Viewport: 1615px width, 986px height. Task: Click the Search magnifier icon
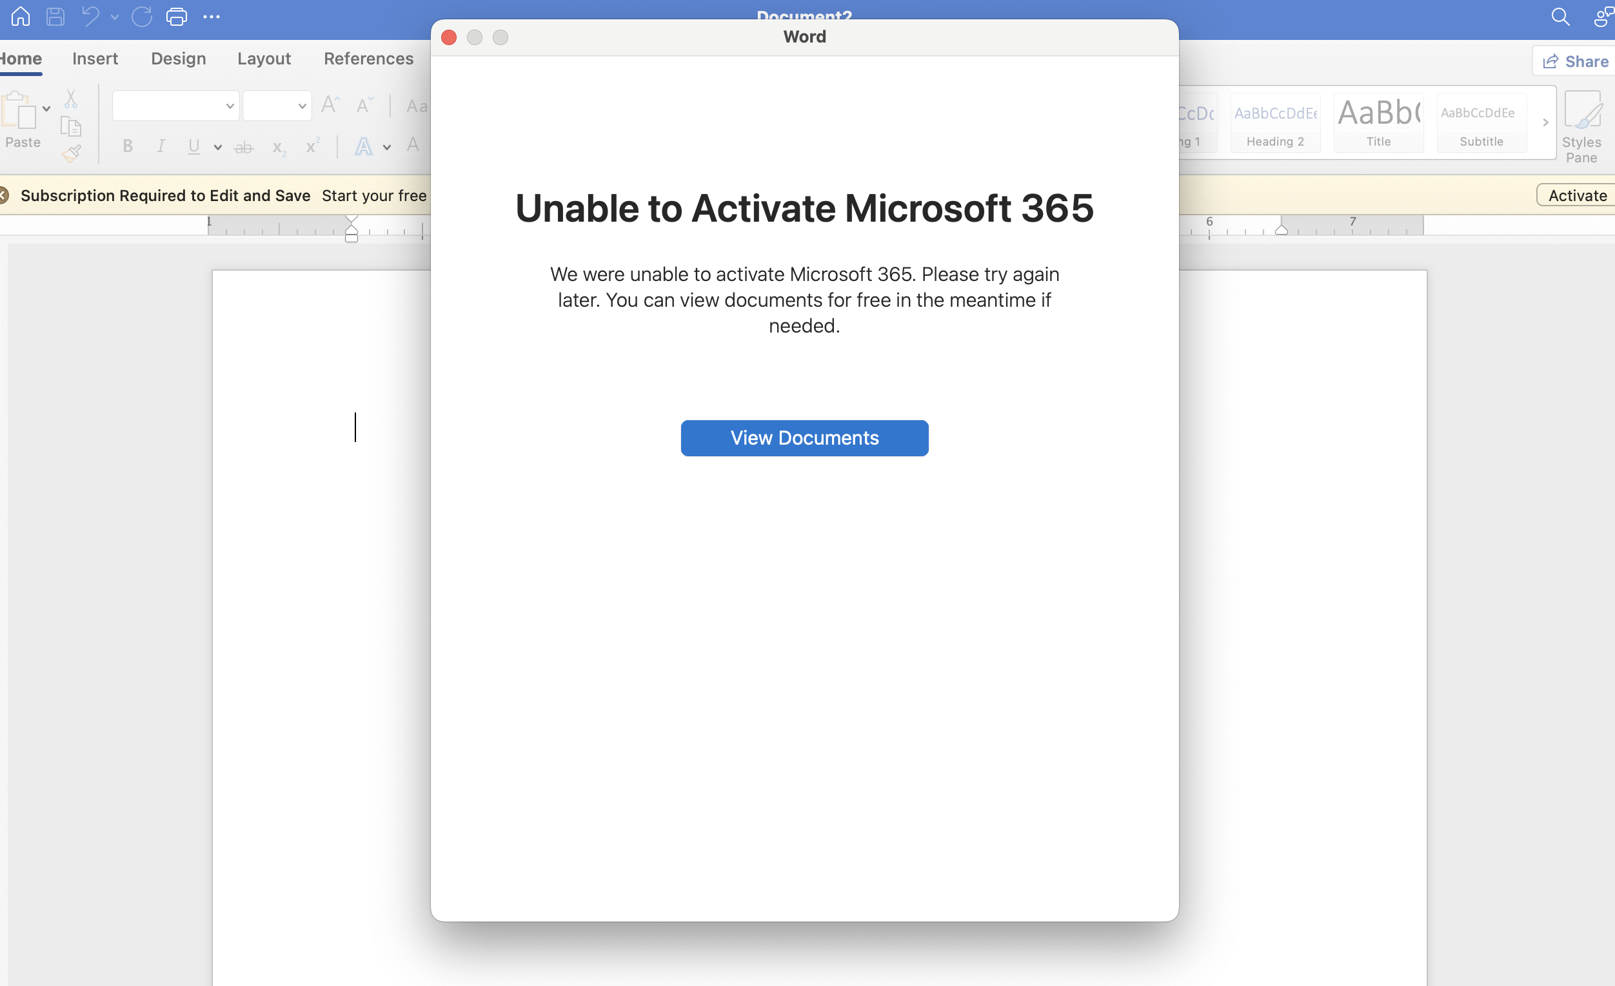tap(1560, 17)
